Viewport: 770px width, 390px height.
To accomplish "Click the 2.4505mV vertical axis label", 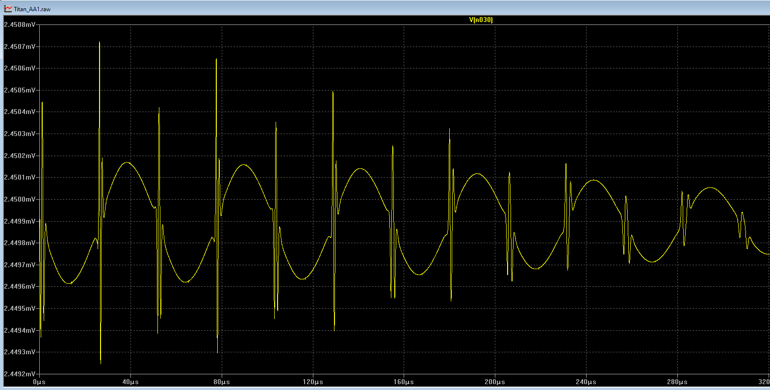I will click(x=20, y=90).
